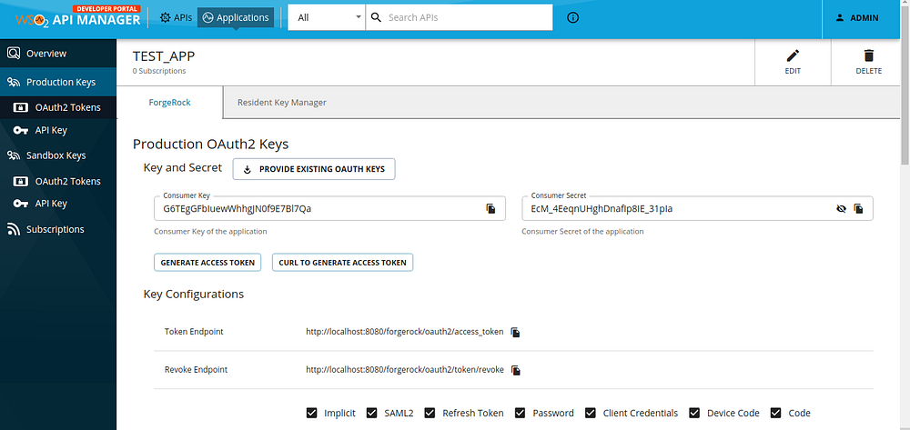Expand the All search filter dropdown
Screen dimensions: 910x430
(327, 17)
